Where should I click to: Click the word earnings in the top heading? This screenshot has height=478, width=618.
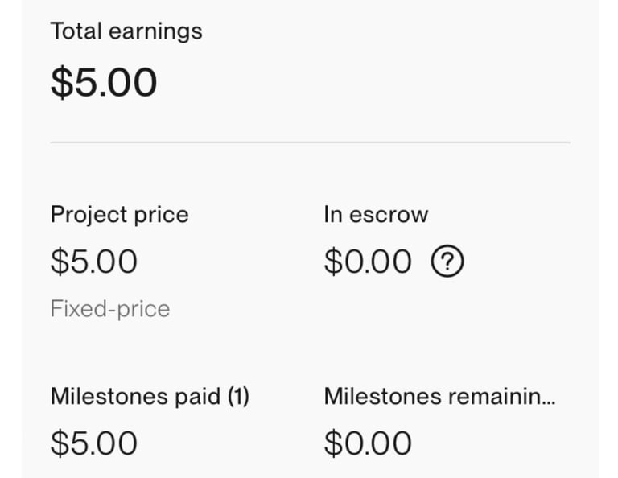point(155,32)
